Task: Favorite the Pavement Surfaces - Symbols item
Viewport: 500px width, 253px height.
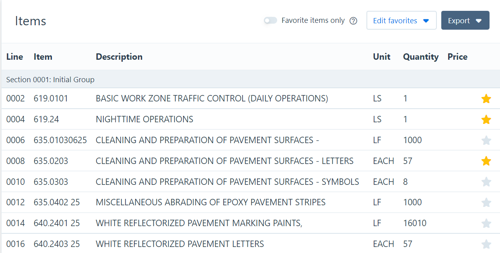Action: tap(486, 182)
